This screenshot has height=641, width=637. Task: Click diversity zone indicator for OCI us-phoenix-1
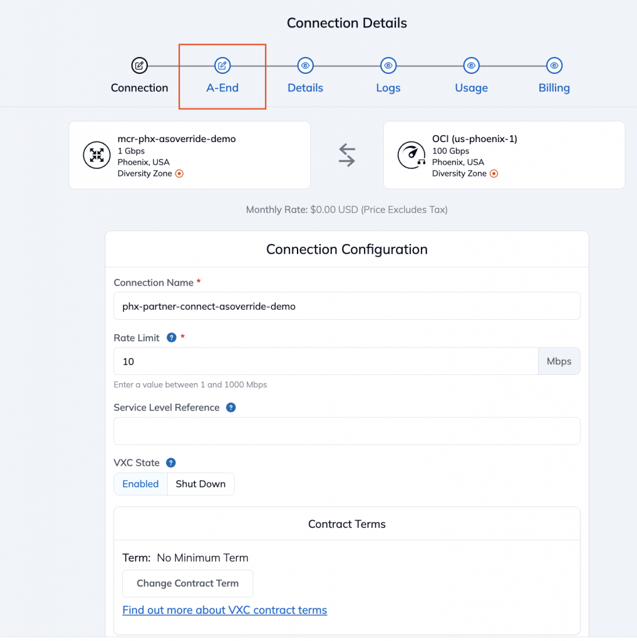[x=494, y=174]
